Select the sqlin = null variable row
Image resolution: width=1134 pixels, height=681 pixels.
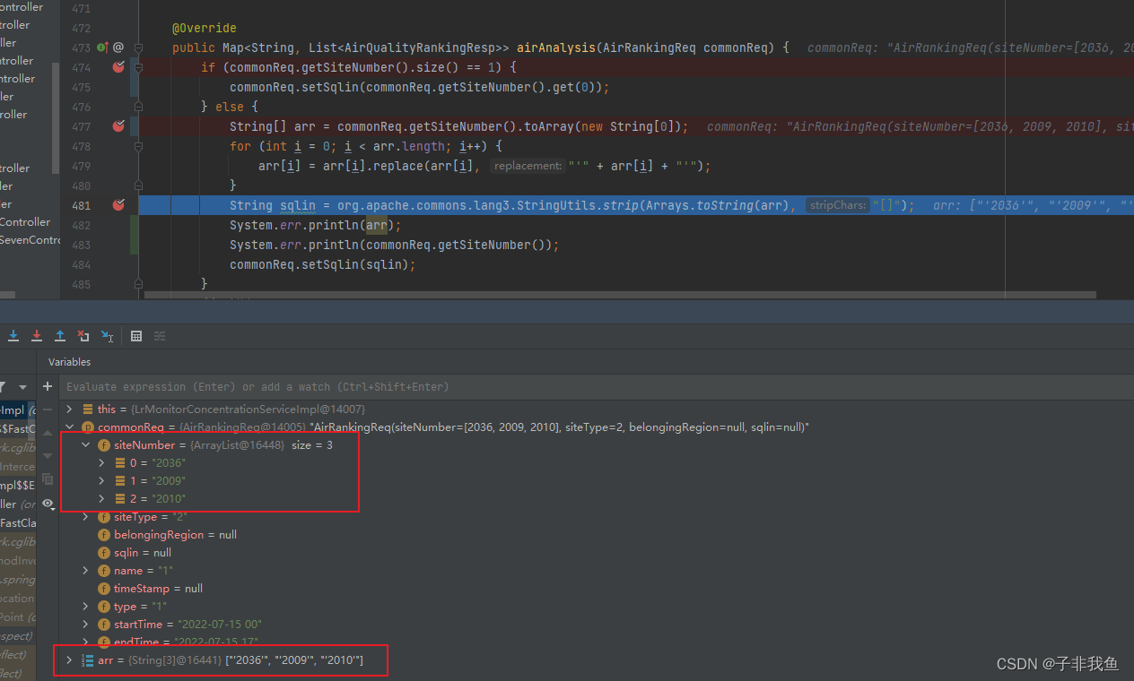(x=597, y=553)
